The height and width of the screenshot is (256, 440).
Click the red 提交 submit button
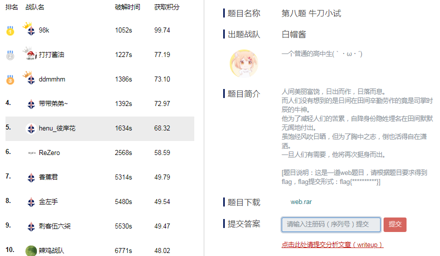[x=395, y=224]
